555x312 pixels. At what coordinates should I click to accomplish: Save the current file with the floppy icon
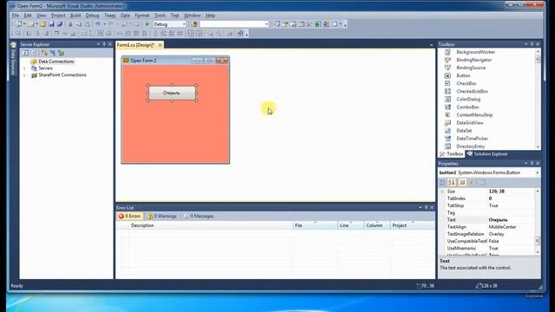(52, 24)
